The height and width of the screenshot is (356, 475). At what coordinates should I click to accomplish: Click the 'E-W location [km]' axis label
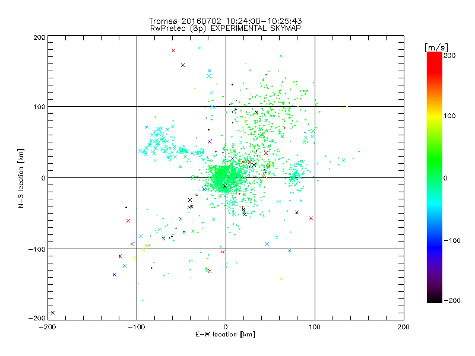click(x=225, y=335)
